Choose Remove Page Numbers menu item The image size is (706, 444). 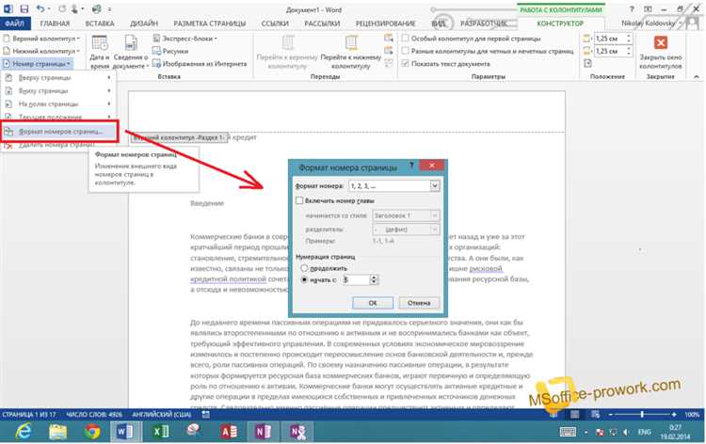point(58,145)
